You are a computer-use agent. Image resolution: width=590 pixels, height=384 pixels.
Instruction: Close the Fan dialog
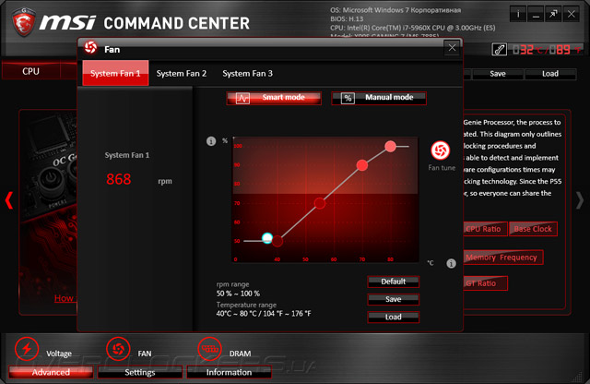(452, 48)
